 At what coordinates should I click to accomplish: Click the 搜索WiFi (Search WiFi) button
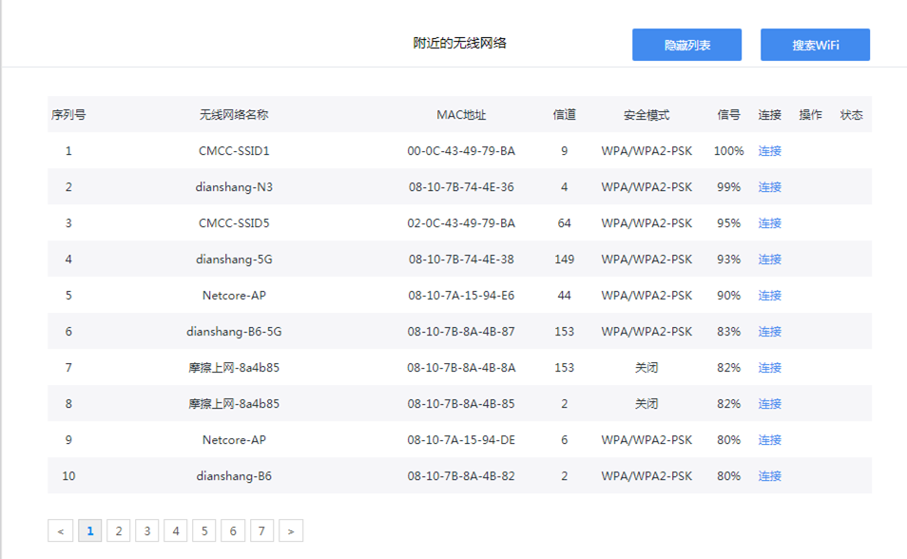click(814, 44)
